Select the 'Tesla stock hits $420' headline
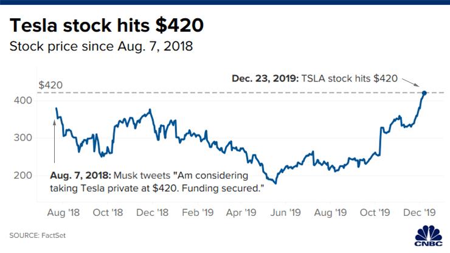The image size is (450, 253). (x=106, y=26)
